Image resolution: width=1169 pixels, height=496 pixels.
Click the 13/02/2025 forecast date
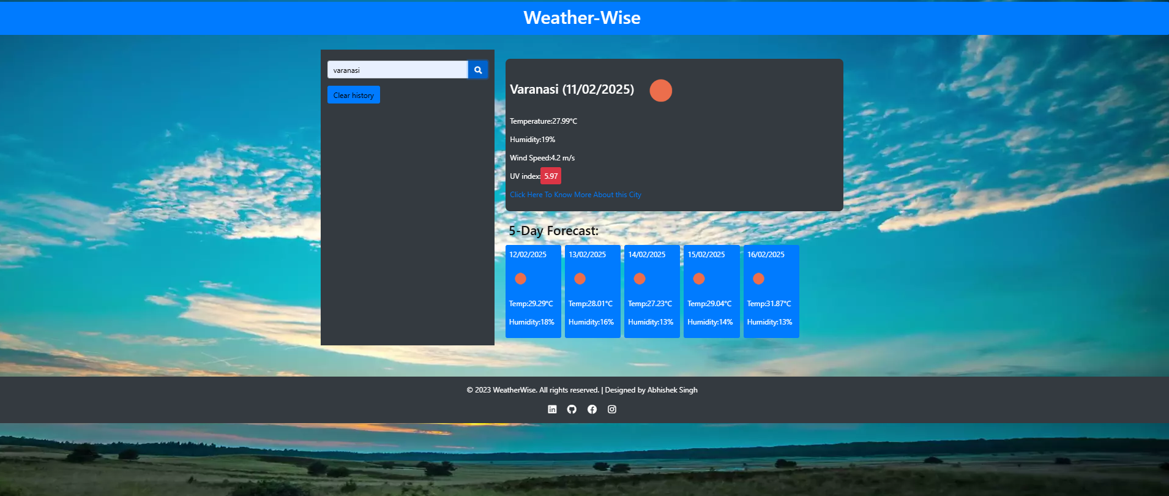[587, 255]
